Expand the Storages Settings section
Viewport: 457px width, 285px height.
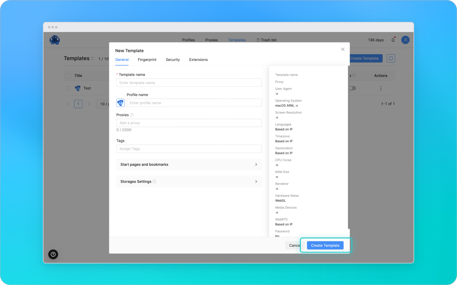coord(189,181)
